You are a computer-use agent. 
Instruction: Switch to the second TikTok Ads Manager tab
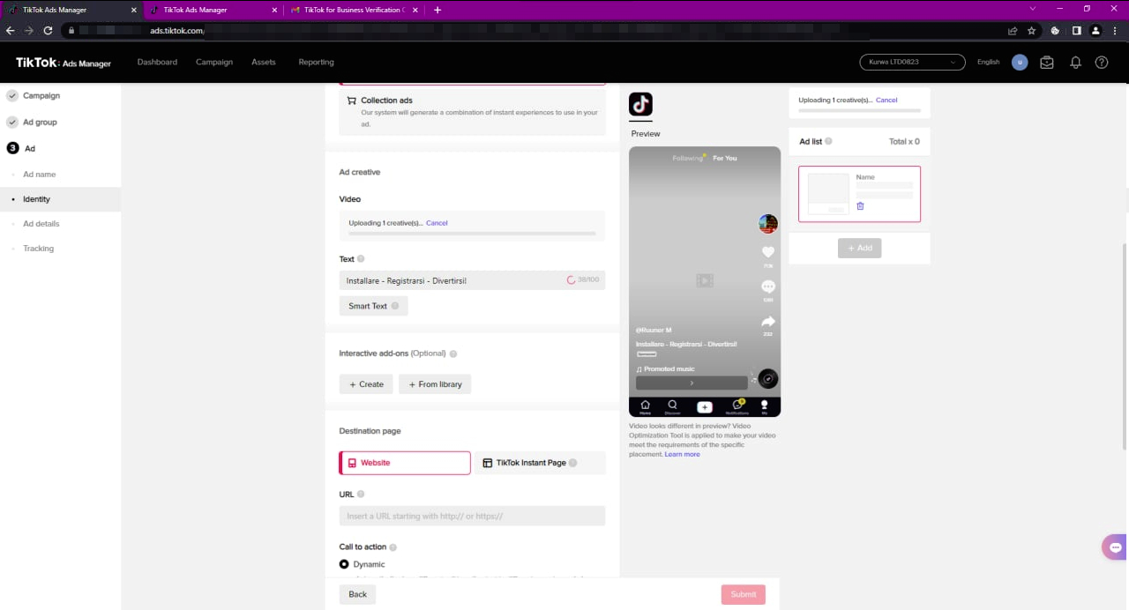point(213,10)
